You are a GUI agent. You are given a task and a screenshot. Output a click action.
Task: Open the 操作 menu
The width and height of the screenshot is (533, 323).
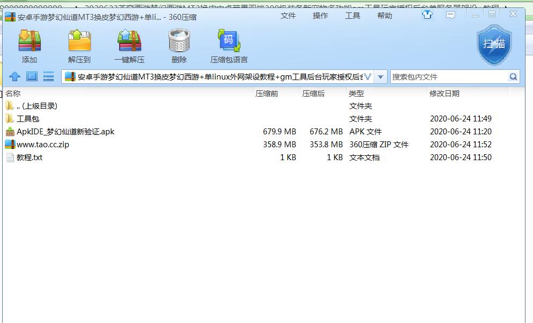click(320, 16)
